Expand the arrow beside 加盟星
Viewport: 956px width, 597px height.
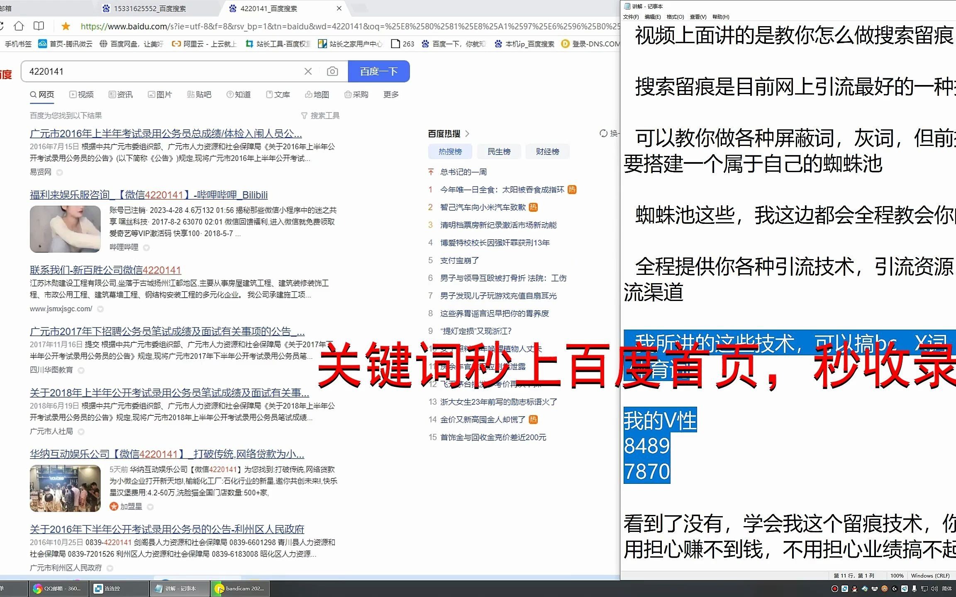(150, 507)
